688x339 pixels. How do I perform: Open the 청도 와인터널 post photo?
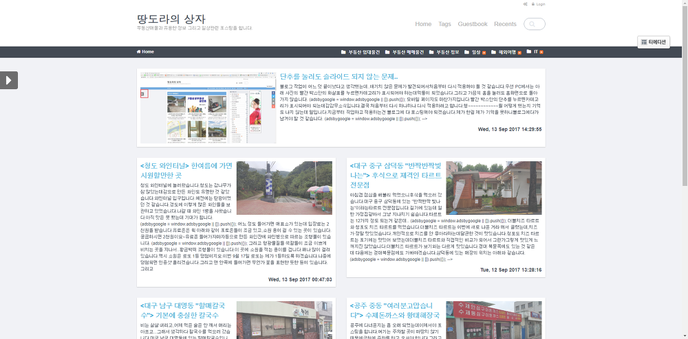coord(284,188)
